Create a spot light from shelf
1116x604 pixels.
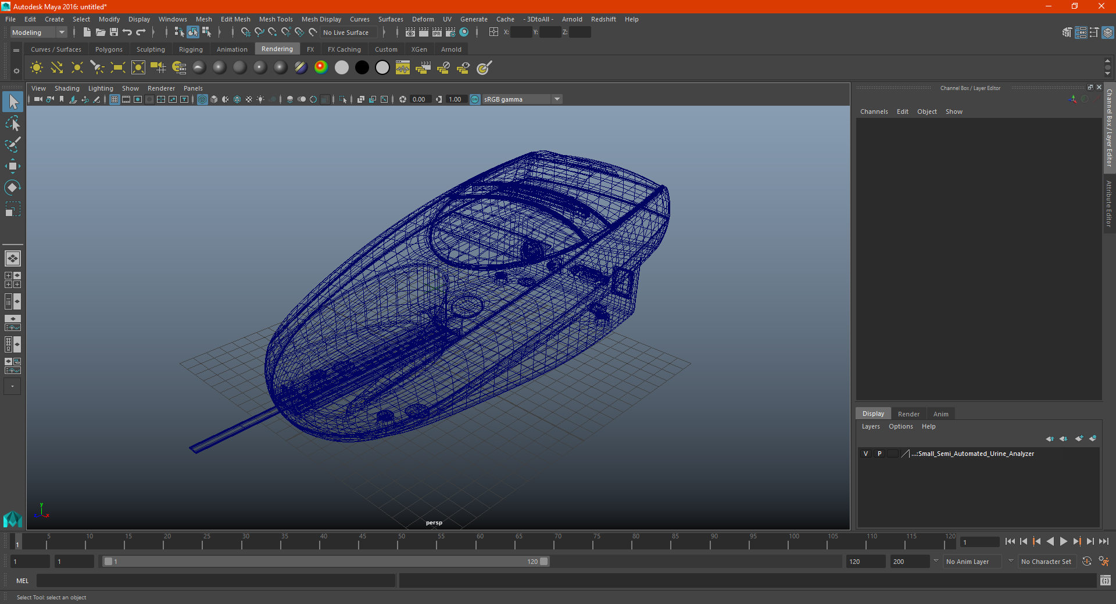(x=98, y=68)
